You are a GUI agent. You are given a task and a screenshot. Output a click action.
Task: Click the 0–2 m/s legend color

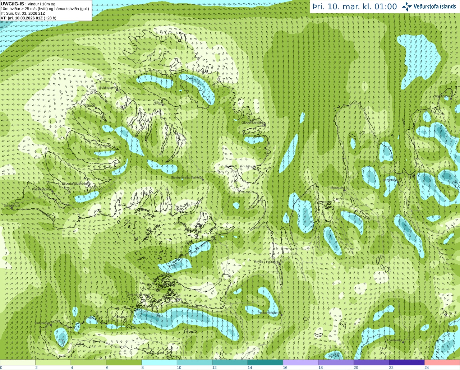[x=18, y=362]
